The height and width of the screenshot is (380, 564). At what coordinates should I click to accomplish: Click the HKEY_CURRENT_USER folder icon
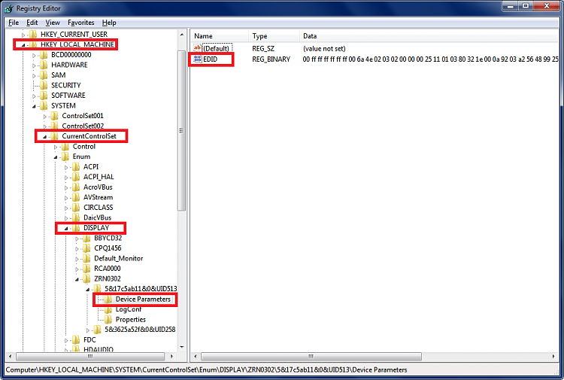33,34
